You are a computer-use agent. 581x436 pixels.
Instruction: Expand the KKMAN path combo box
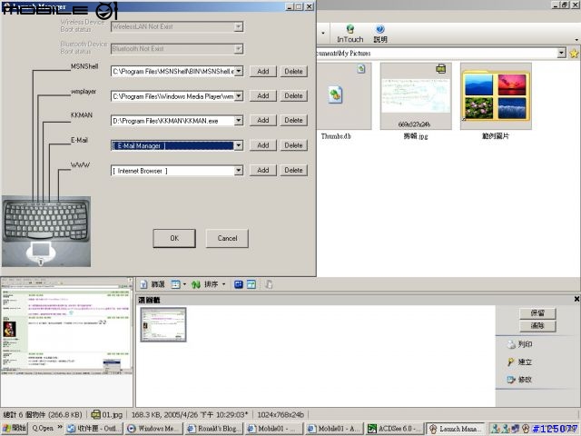[239, 121]
